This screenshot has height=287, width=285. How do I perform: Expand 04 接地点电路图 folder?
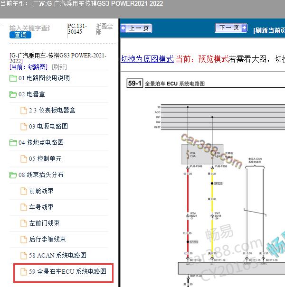pyautogui.click(x=41, y=142)
